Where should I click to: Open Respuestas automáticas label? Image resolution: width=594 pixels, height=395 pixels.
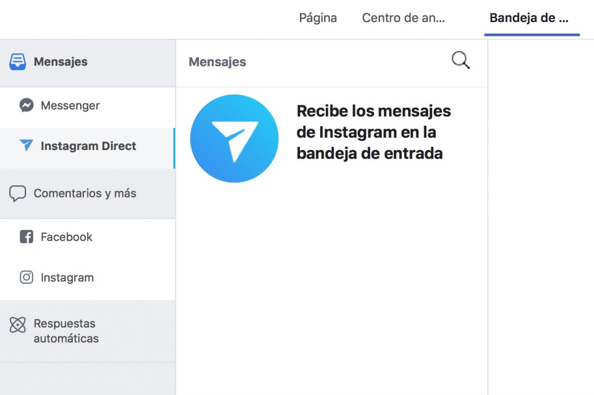point(66,331)
